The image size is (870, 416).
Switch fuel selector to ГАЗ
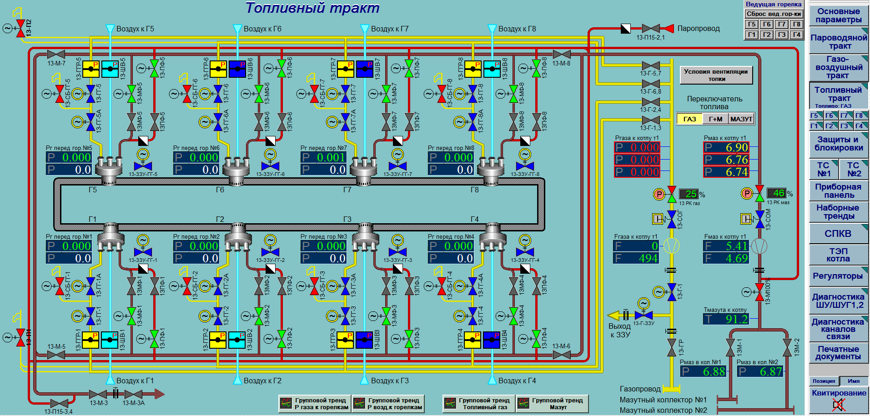point(689,119)
